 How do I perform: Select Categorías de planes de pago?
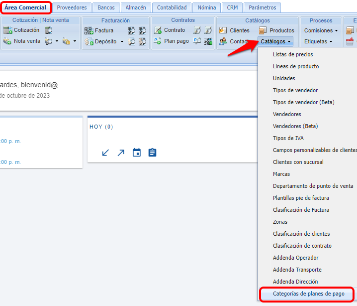[308, 294]
